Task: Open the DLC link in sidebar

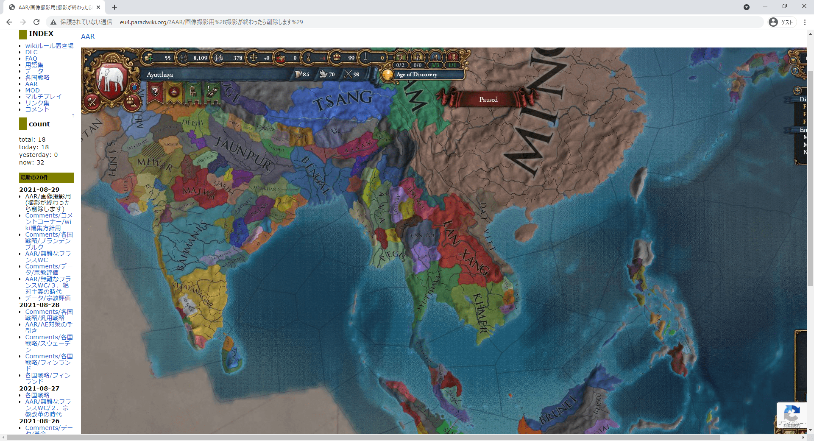Action: pos(31,52)
